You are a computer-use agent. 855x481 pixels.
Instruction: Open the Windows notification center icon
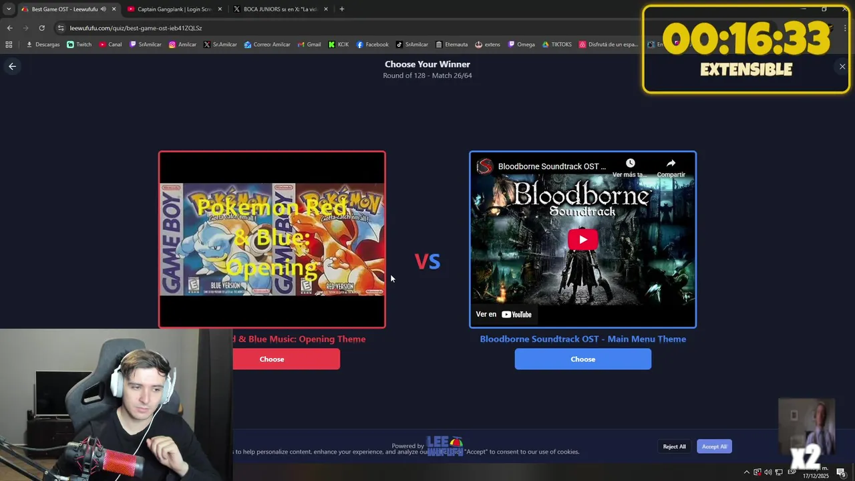[x=841, y=472]
